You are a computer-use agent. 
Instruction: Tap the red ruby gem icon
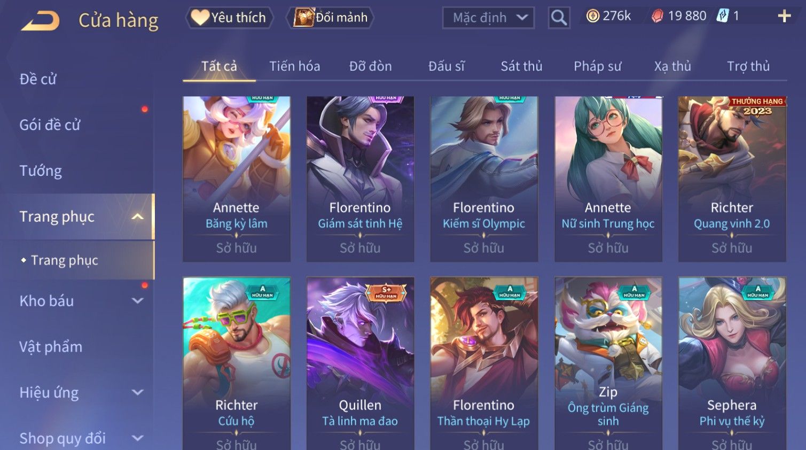point(657,16)
